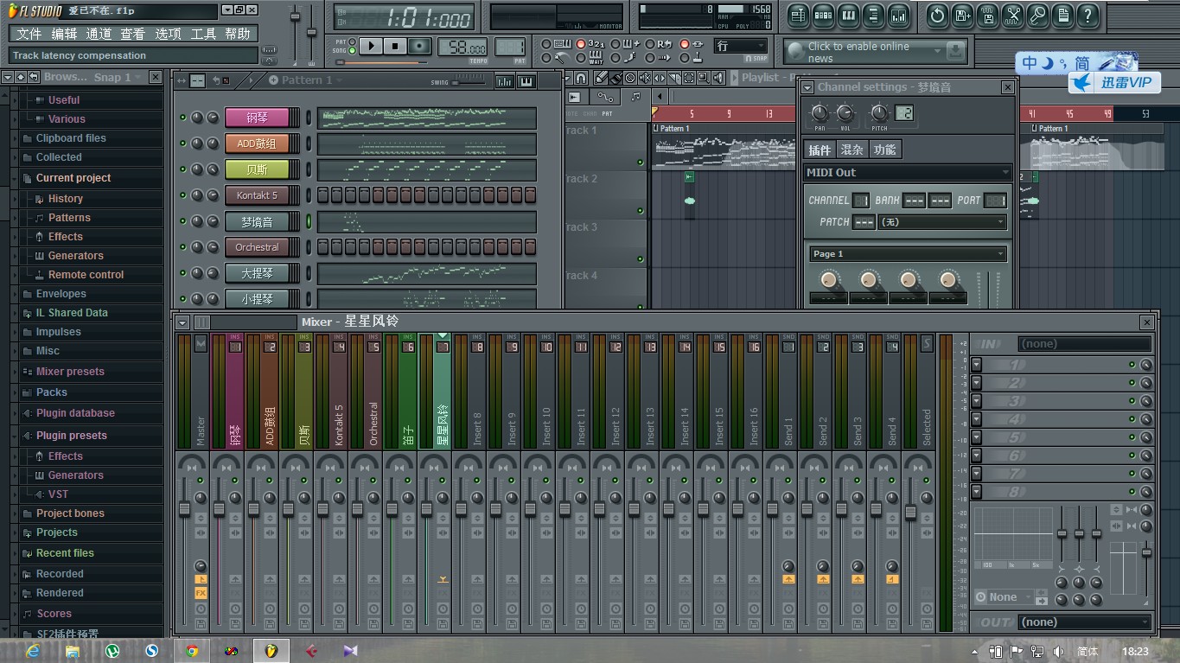The image size is (1180, 663).
Task: Mute the ADD鼓组 channel green LED
Action: (x=182, y=143)
